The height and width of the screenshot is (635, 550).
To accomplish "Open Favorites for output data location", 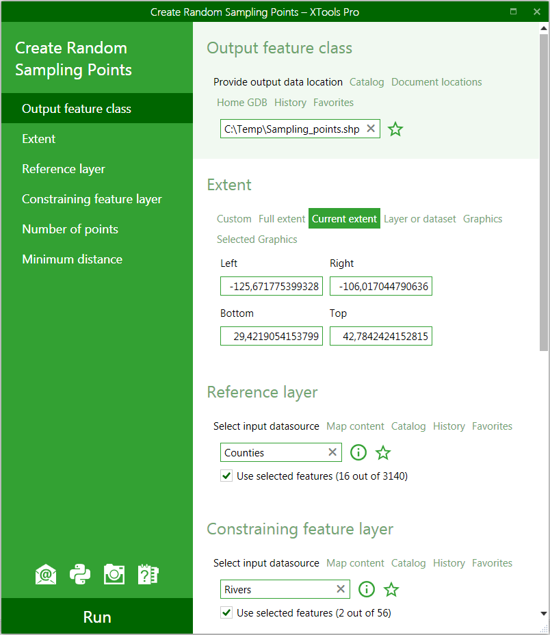I will point(333,103).
